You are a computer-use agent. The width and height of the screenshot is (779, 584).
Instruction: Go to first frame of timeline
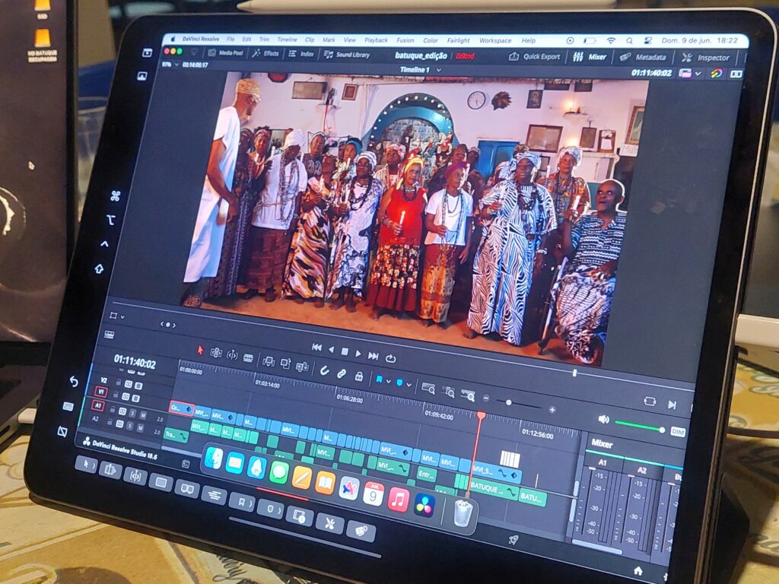point(316,348)
